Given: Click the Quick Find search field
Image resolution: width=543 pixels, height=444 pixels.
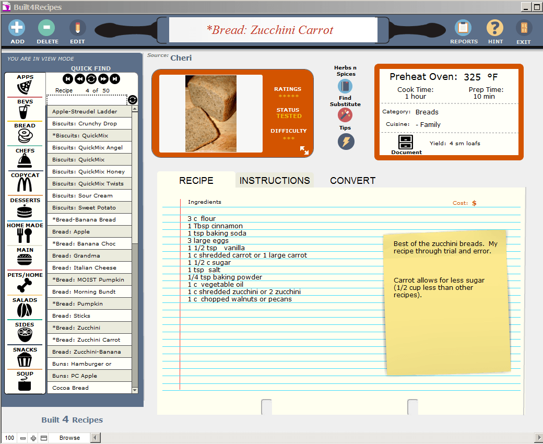Looking at the screenshot, I should (87, 100).
